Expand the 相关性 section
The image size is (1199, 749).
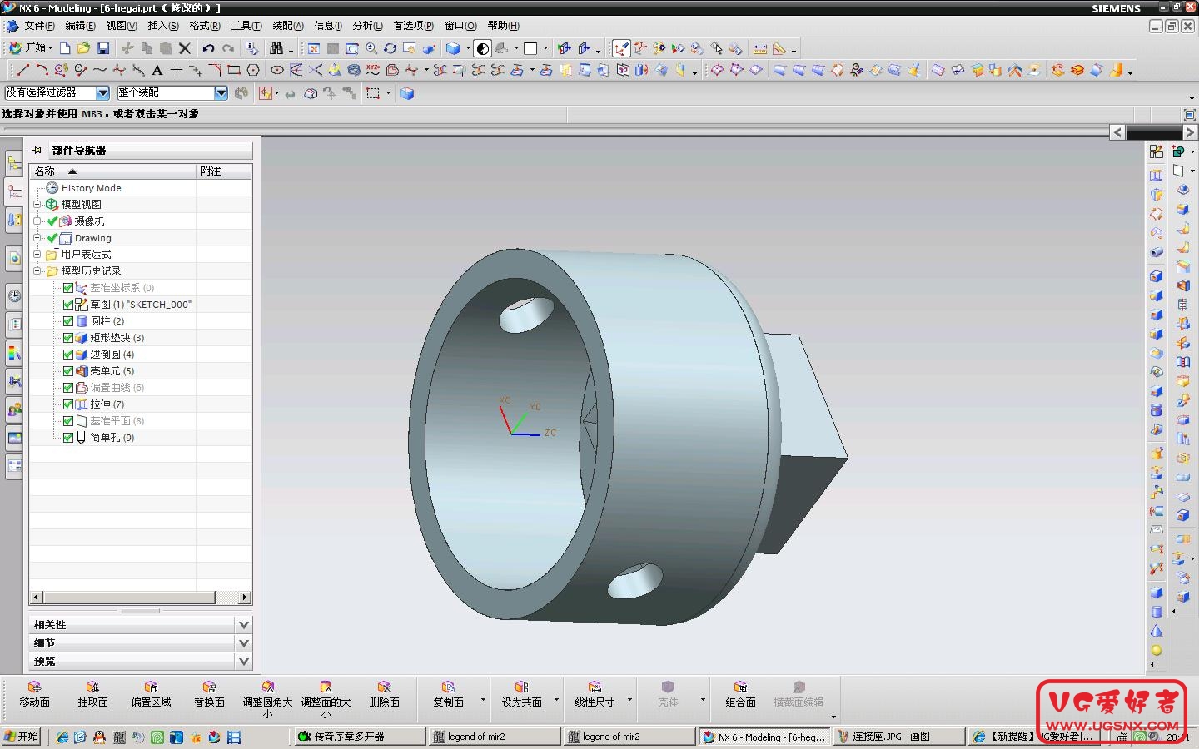coord(244,624)
